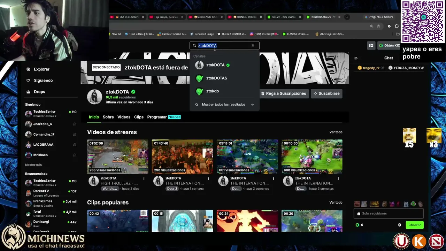Open options menu for the 01:43:46 video
This screenshot has height=251, width=446.
pos(209,178)
